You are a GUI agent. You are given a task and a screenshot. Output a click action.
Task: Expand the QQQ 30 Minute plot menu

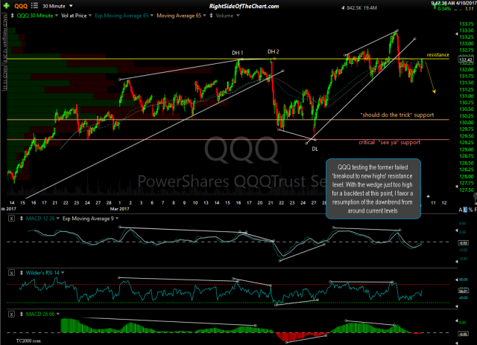[x=57, y=16]
